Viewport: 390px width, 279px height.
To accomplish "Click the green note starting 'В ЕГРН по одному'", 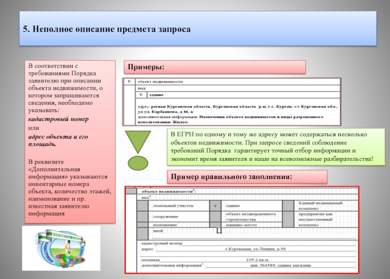I will (x=276, y=147).
